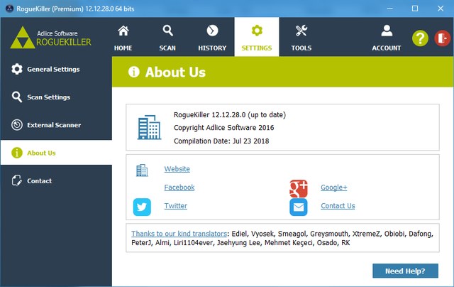Click the RogueKiller triangle logo

coord(23,37)
